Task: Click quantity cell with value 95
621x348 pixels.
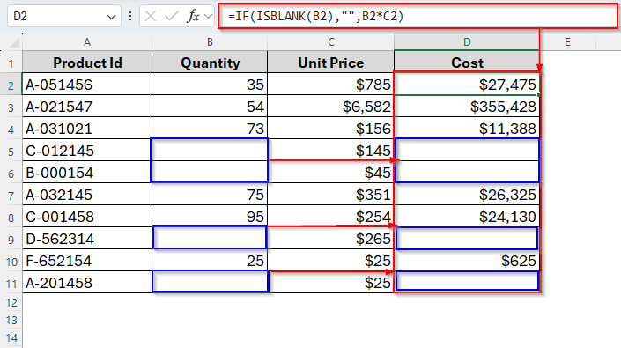Action: (x=210, y=217)
